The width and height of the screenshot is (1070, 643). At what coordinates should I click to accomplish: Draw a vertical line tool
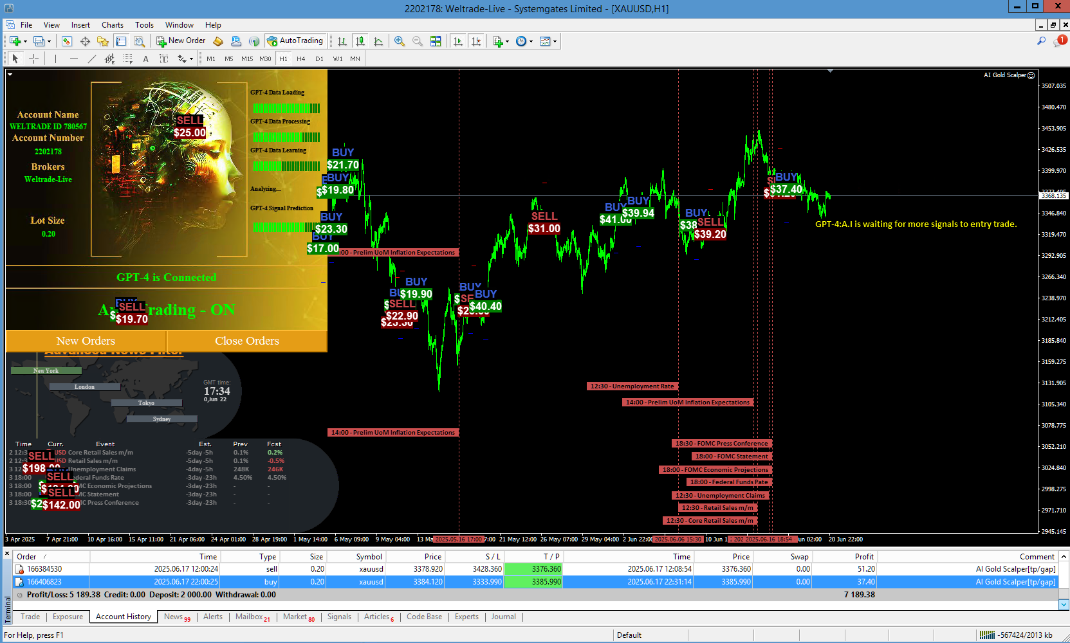(56, 59)
